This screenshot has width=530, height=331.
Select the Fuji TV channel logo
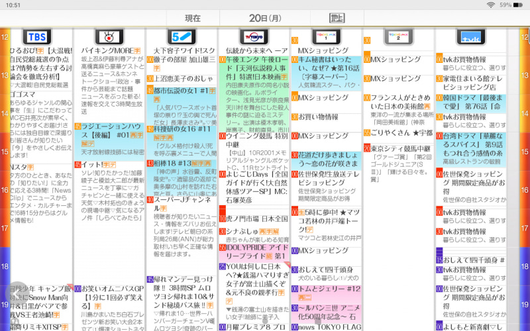click(109, 37)
